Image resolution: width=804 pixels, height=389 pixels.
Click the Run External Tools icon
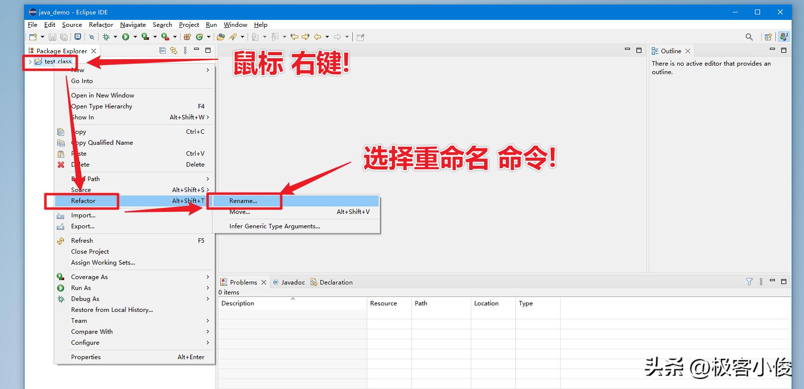point(165,37)
